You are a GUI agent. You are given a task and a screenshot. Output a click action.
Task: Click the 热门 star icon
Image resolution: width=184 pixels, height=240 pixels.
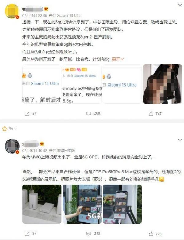(x=4, y=128)
